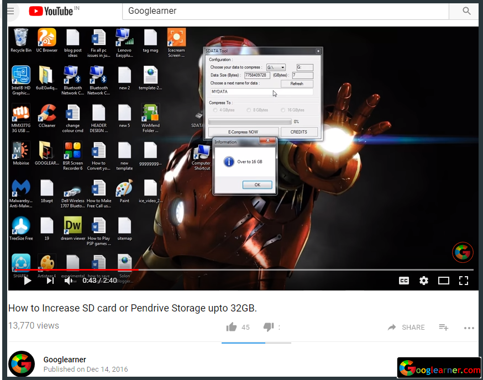Open the G:\ drive dropdown
This screenshot has width=483, height=380.
276,67
